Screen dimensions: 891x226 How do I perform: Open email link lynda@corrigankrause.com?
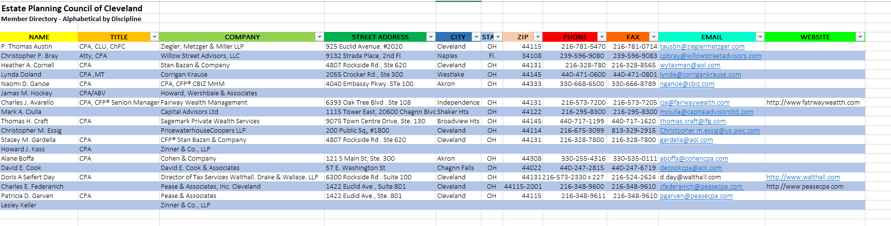pyautogui.click(x=700, y=75)
